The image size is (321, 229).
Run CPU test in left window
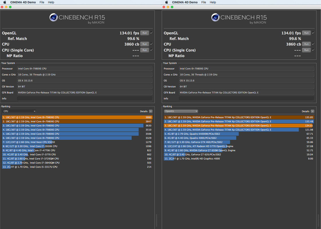[144, 44]
